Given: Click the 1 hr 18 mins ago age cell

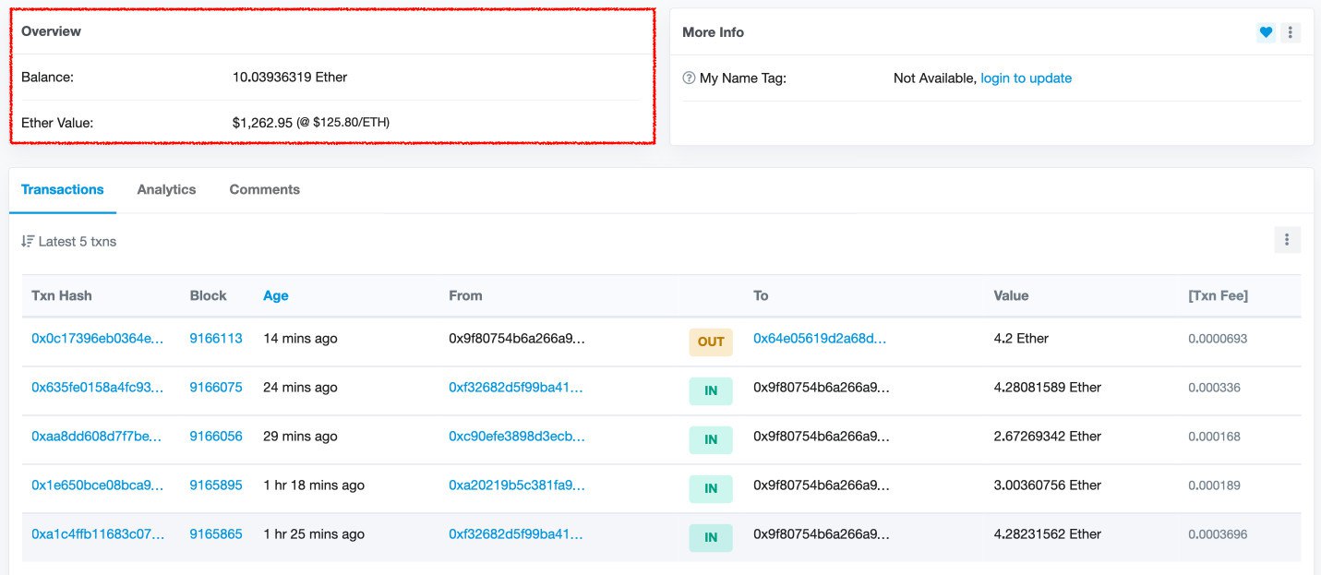Looking at the screenshot, I should coord(314,485).
